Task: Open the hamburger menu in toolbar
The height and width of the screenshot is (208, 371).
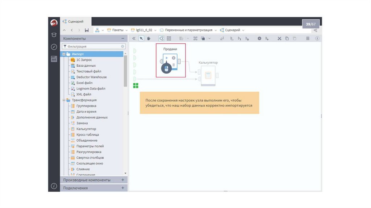Action: [308, 38]
